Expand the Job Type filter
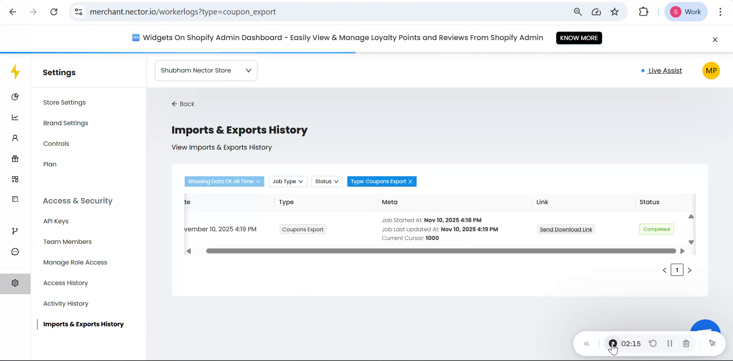 pos(287,181)
